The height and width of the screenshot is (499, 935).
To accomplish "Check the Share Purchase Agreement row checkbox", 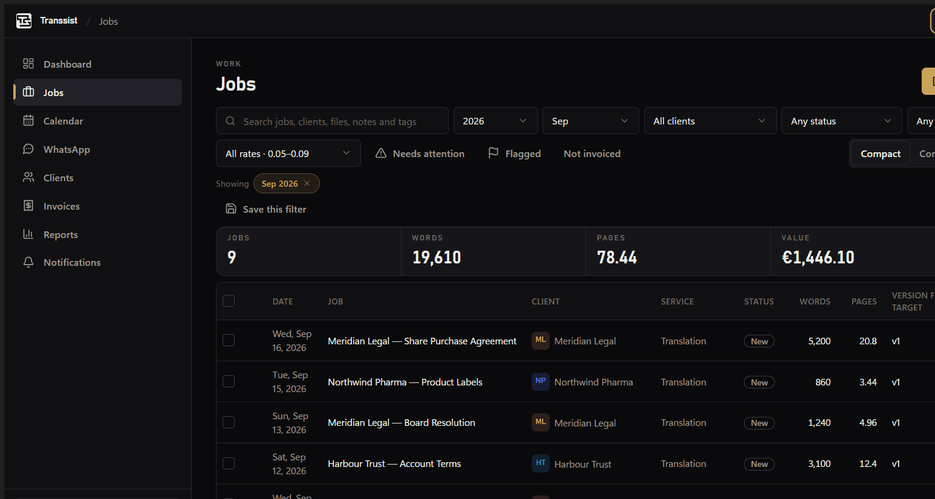I will [229, 340].
